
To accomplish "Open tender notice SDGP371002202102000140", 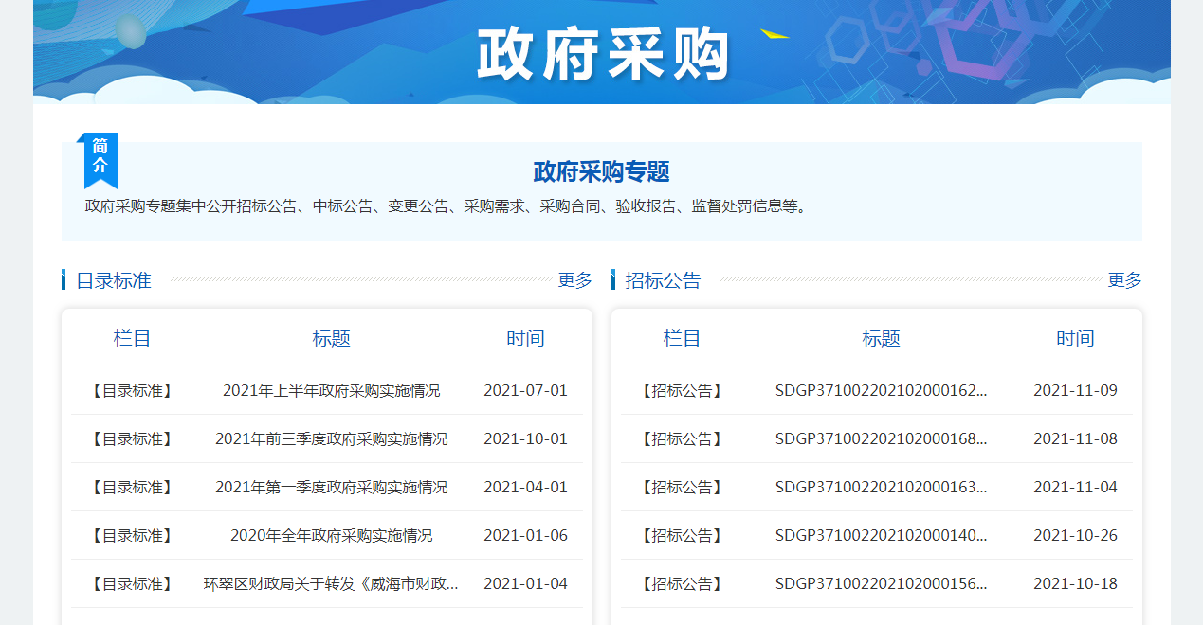I will (881, 535).
